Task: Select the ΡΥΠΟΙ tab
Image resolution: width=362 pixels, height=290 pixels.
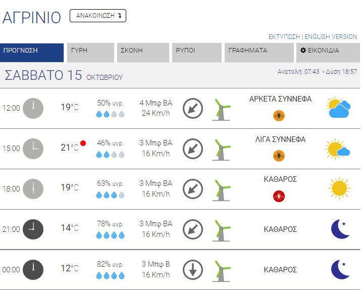Action: [197, 51]
